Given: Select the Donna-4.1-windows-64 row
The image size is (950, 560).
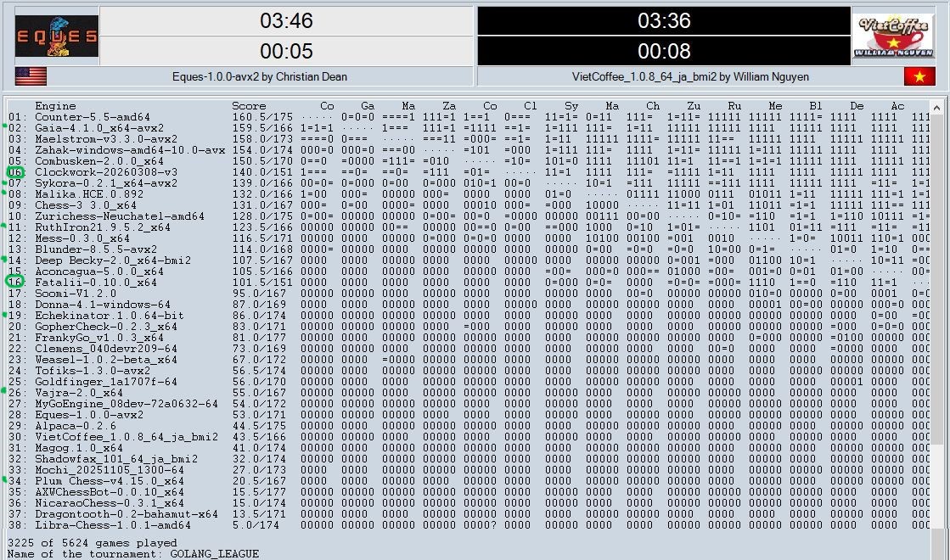Looking at the screenshot, I should 468,305.
